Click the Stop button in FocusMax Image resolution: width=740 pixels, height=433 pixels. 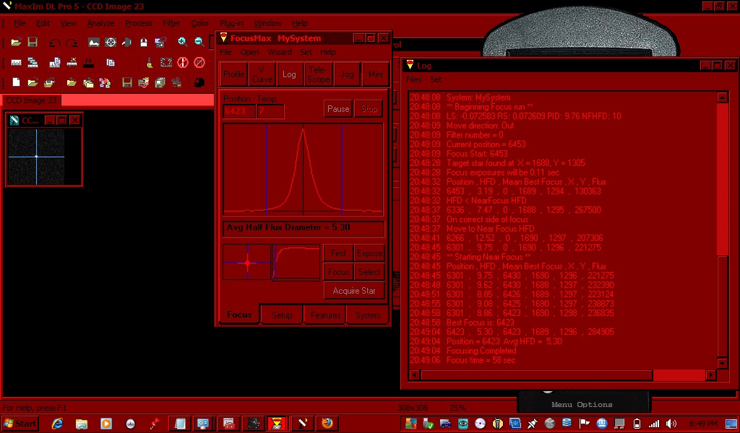[369, 109]
